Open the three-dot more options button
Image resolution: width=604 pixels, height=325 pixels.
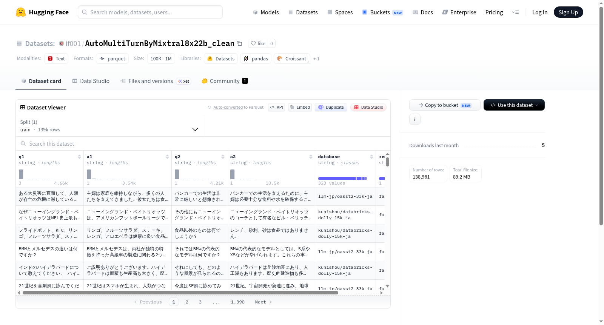[x=415, y=119]
